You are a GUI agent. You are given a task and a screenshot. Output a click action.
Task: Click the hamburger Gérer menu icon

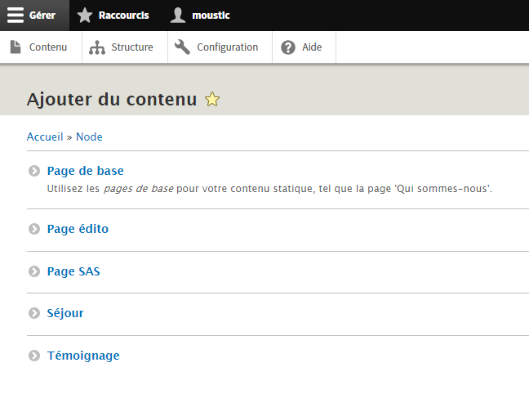(x=16, y=15)
